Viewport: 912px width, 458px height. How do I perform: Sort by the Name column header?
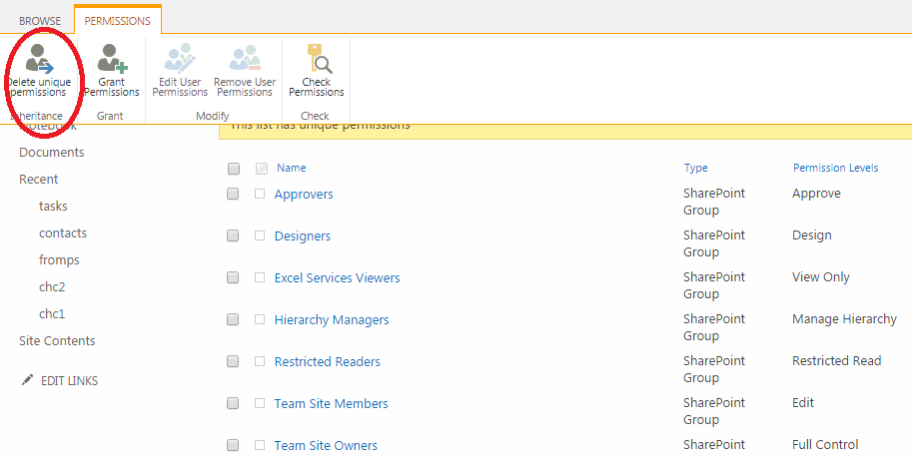(x=292, y=168)
